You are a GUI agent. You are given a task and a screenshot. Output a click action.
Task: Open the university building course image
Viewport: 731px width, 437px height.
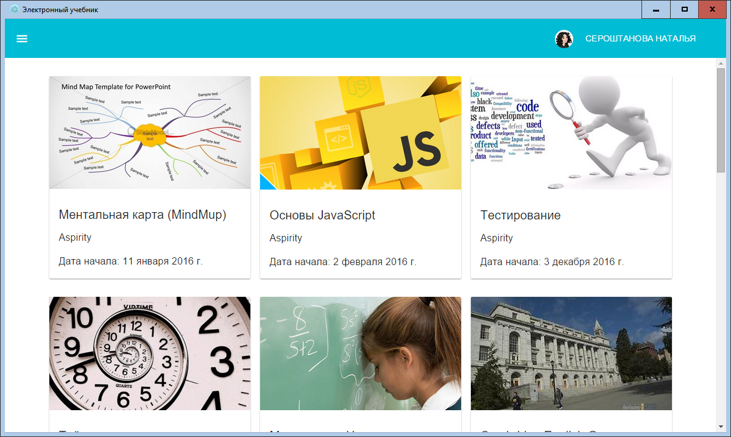[571, 354]
